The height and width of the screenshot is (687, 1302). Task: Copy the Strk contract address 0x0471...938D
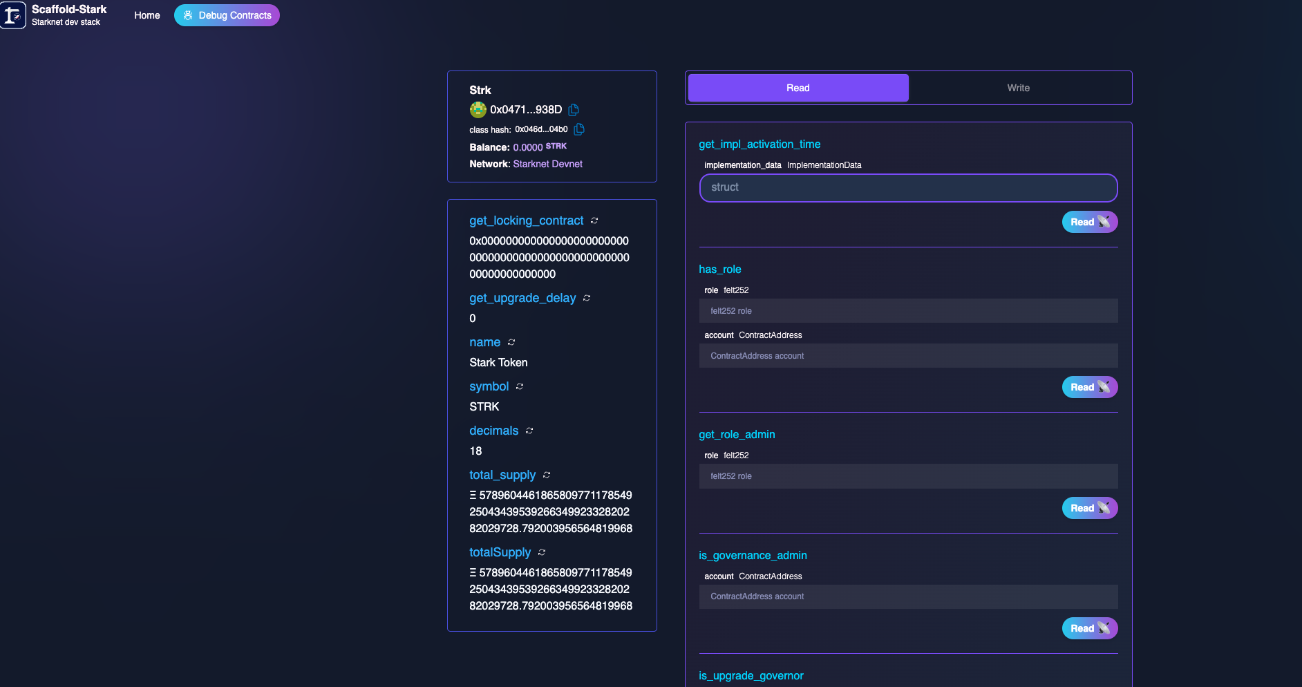(574, 109)
